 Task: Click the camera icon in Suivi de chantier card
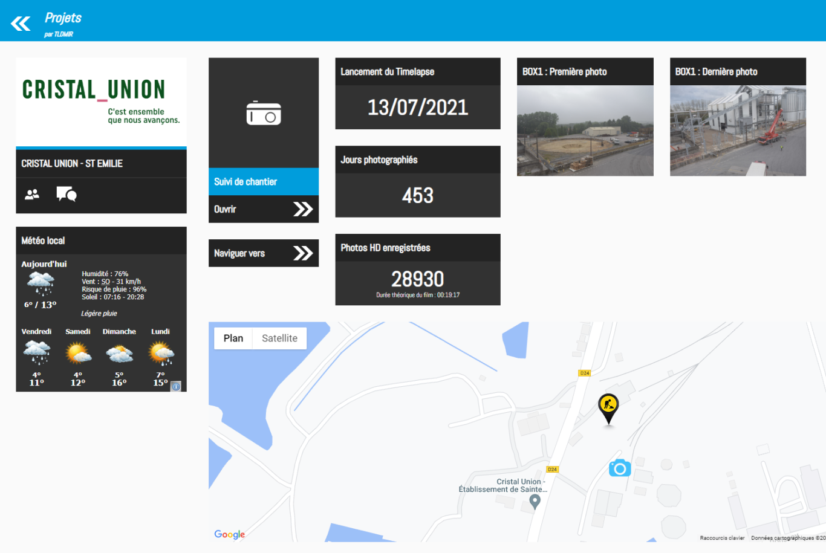tap(264, 113)
